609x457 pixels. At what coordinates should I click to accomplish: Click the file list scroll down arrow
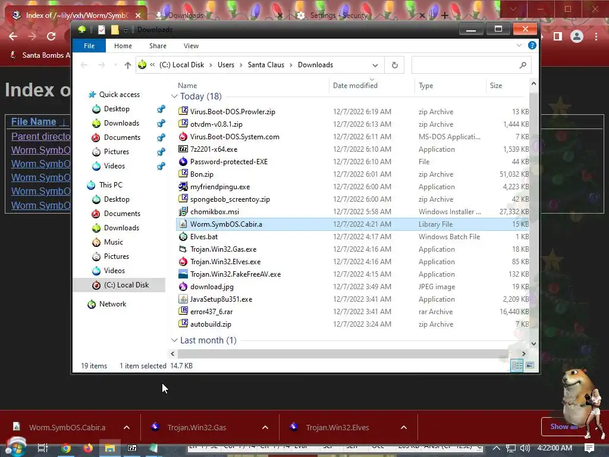pyautogui.click(x=533, y=343)
